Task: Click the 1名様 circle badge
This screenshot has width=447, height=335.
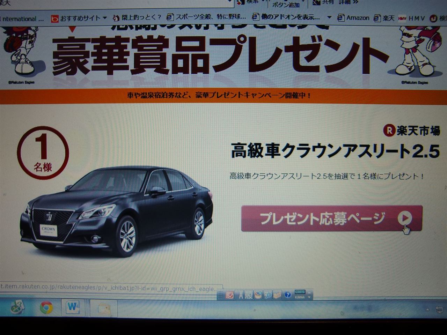Action: tap(43, 152)
